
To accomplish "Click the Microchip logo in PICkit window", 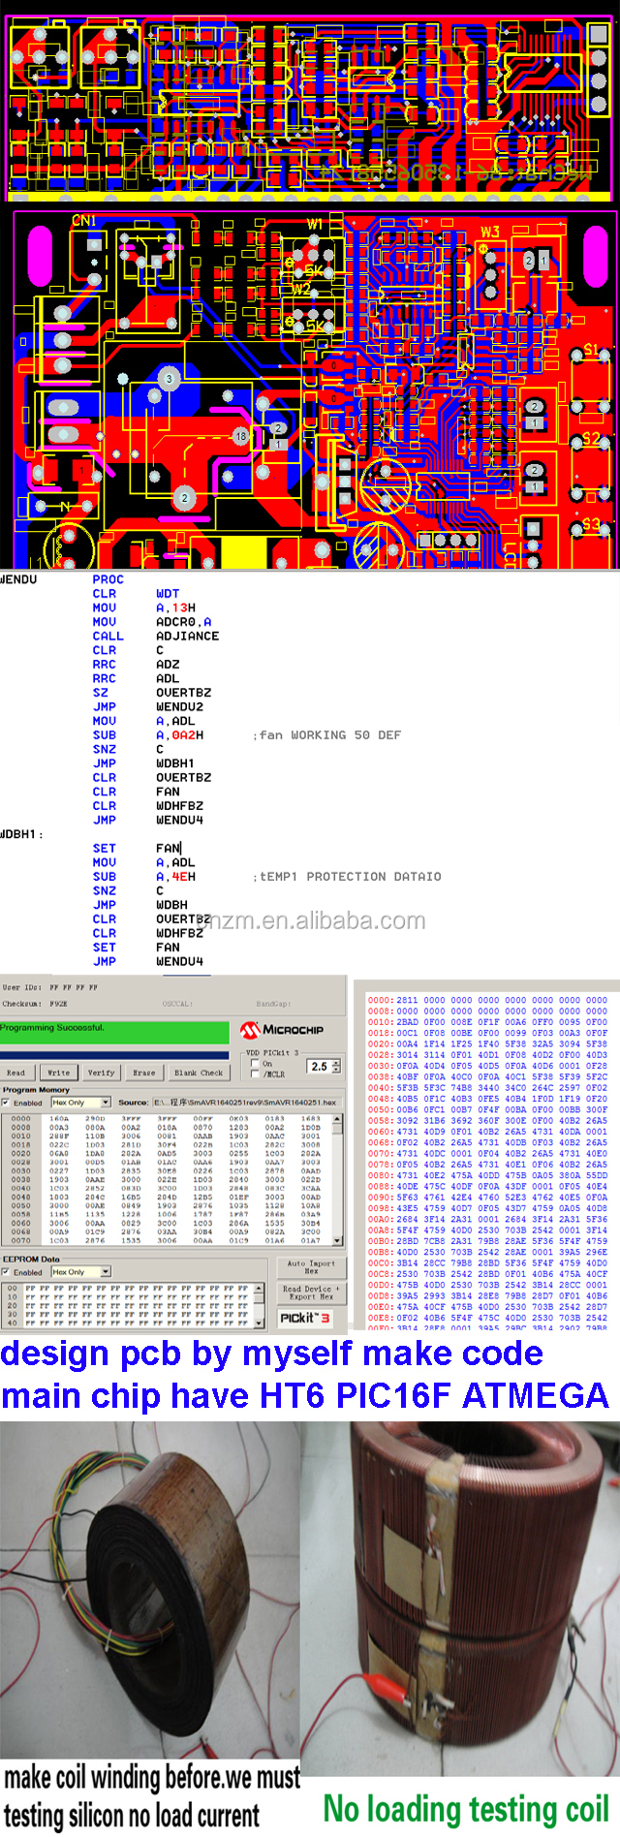I will coord(282,1029).
